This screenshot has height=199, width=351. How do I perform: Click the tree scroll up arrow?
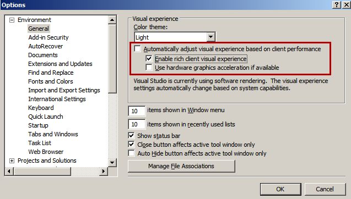point(112,20)
